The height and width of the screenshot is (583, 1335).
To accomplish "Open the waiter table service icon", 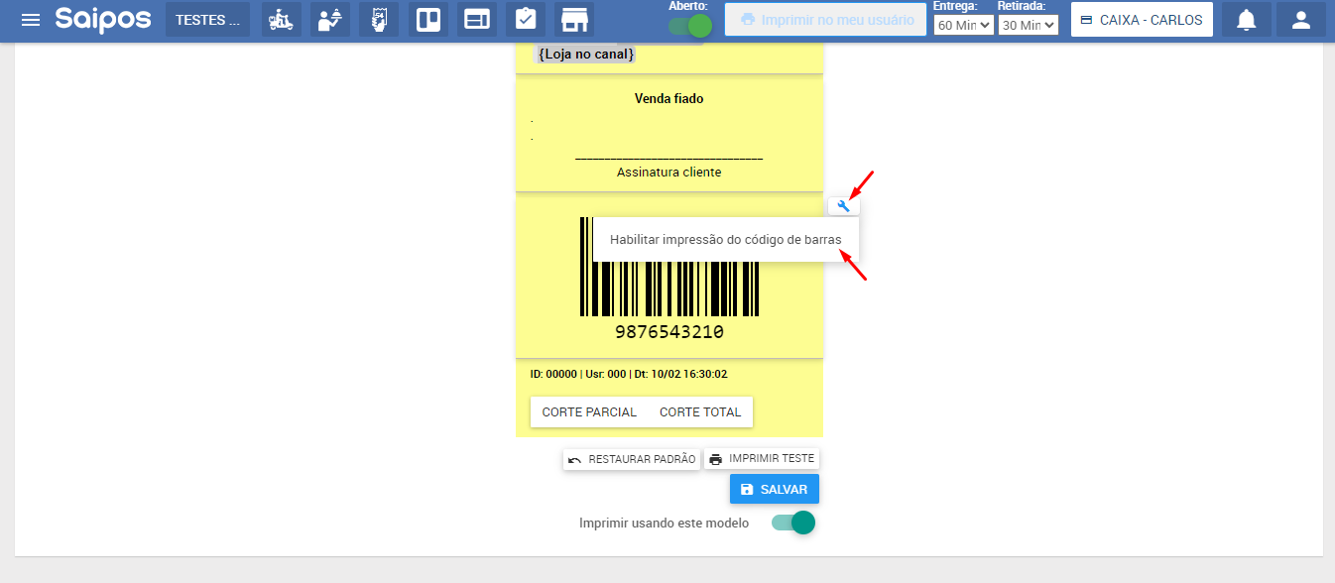I will coord(330,20).
